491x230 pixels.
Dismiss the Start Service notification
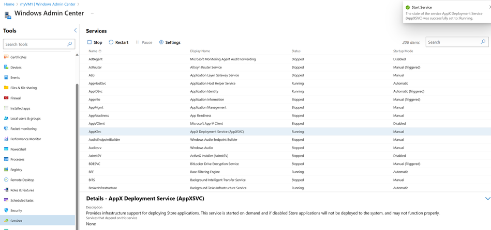(489, 7)
